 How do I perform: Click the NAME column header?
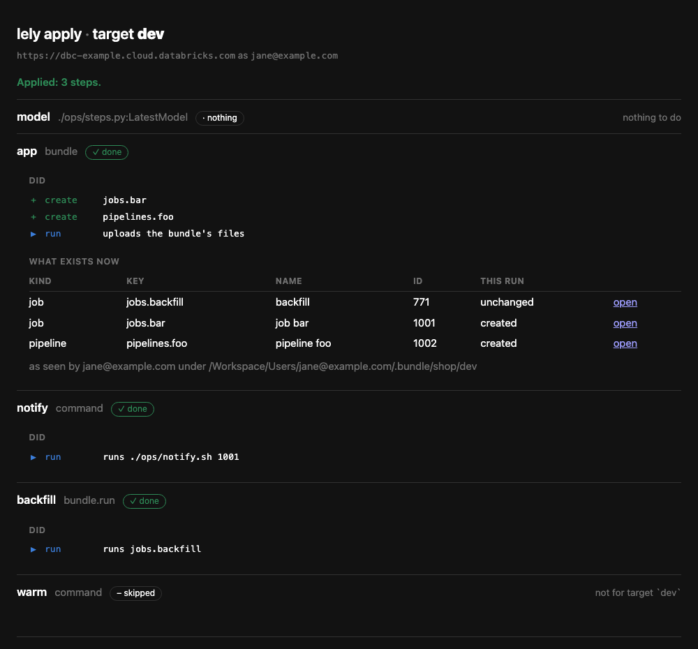click(288, 281)
